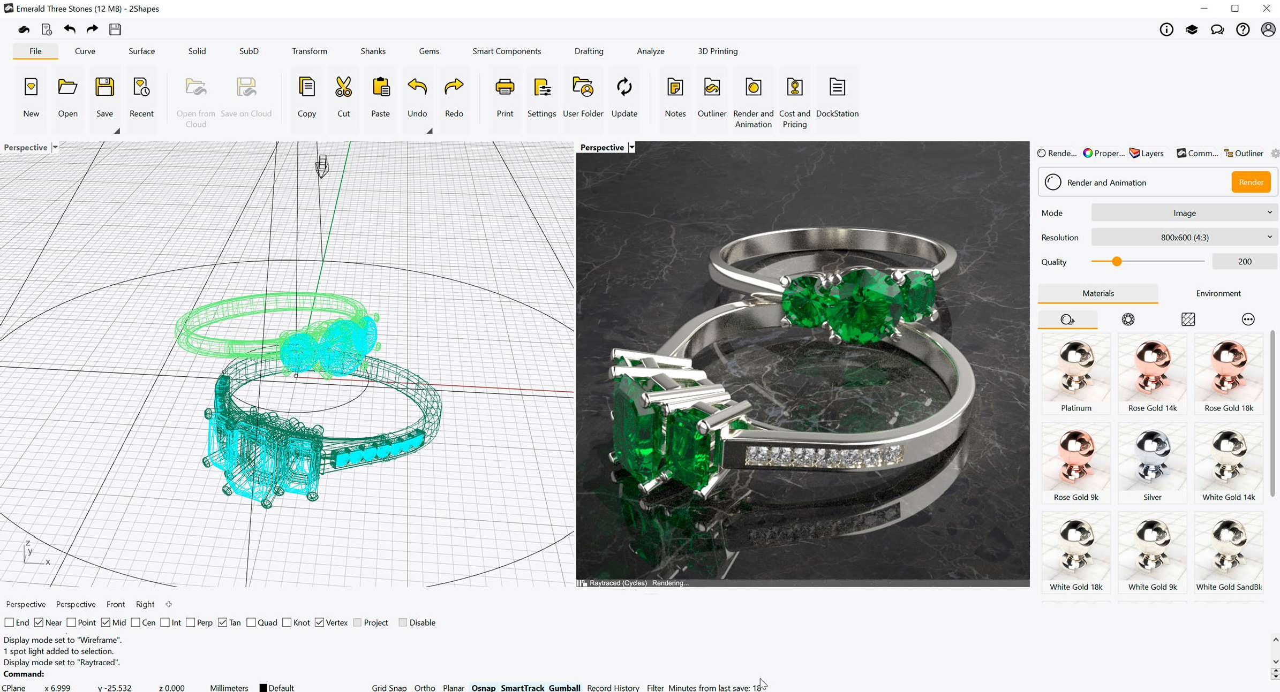Image resolution: width=1280 pixels, height=692 pixels.
Task: Toggle Grid Snap in status bar
Action: coord(389,688)
